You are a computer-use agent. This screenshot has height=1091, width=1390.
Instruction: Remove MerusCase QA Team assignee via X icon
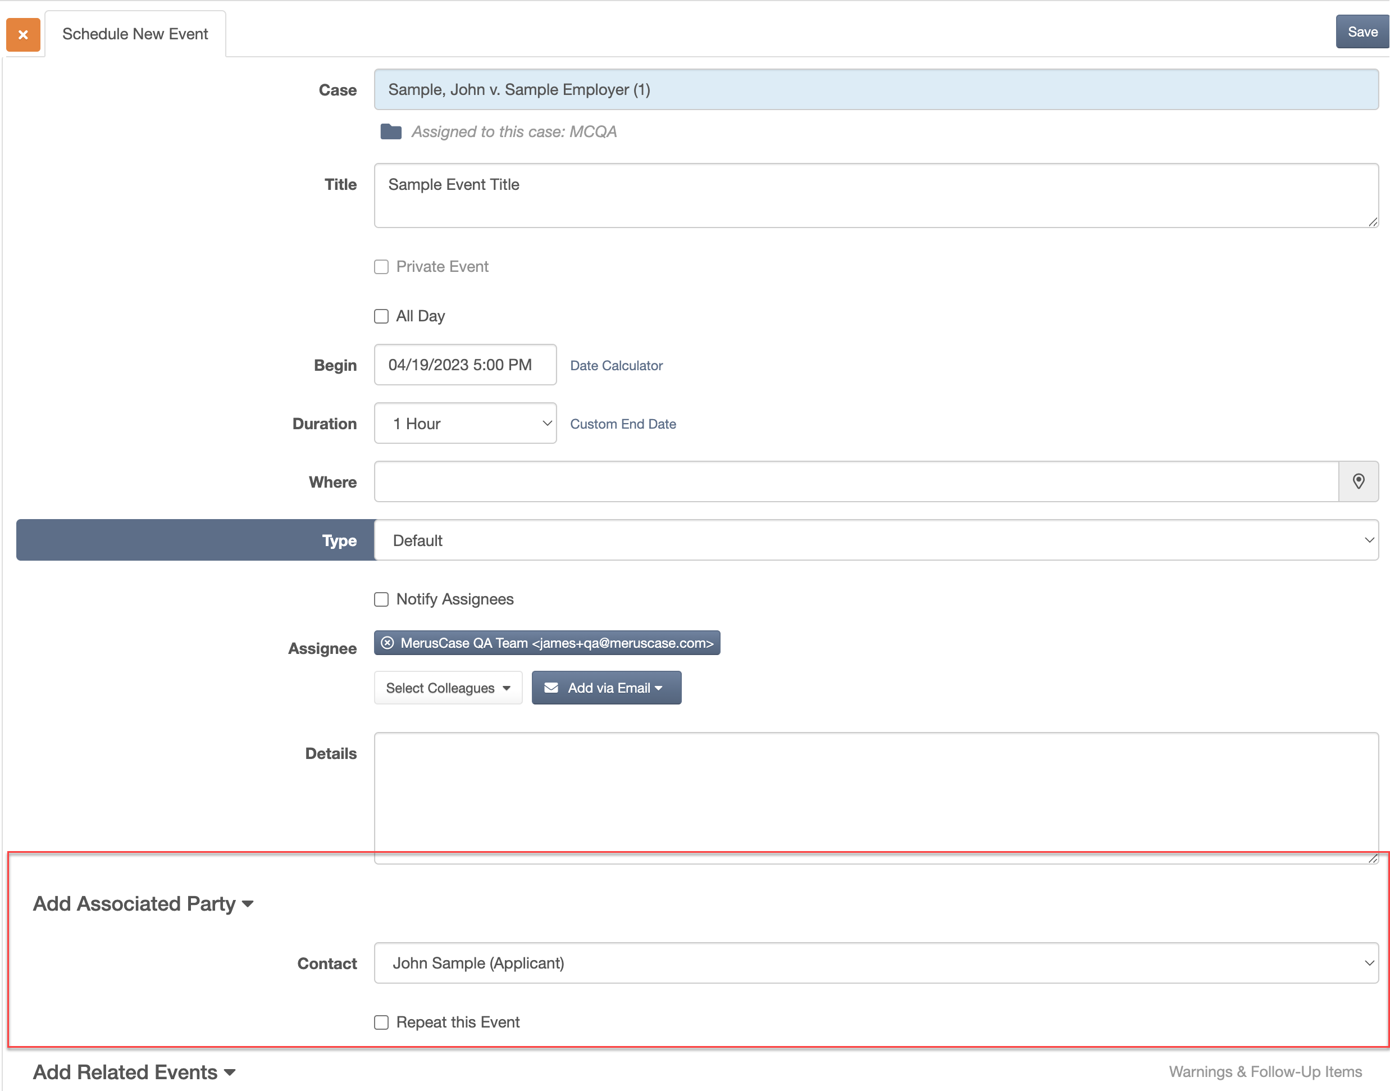click(x=387, y=643)
